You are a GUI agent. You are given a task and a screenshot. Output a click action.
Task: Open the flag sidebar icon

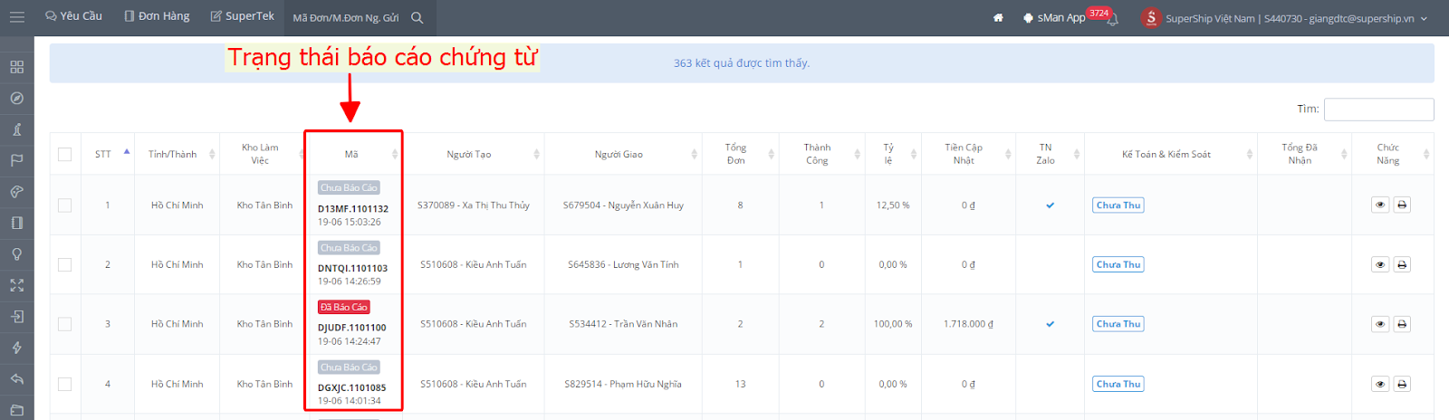16,160
